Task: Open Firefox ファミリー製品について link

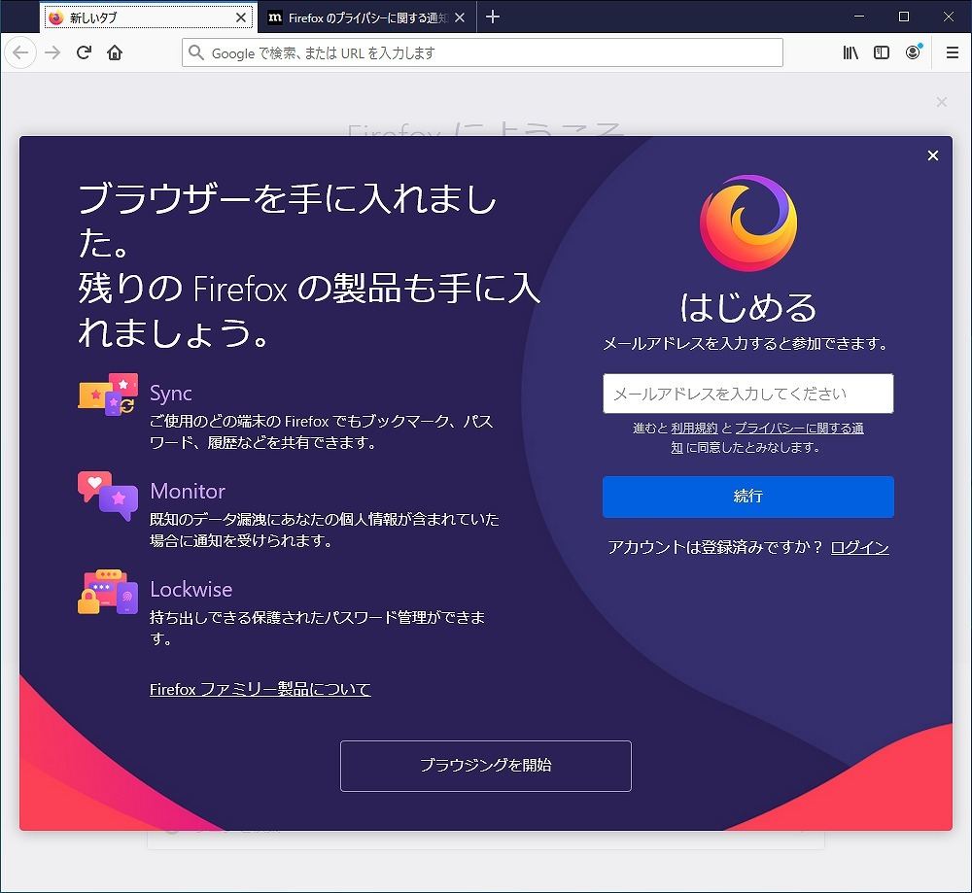Action: 260,689
